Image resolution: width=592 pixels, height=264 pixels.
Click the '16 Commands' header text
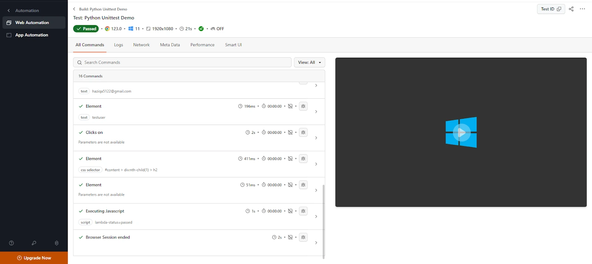90,76
